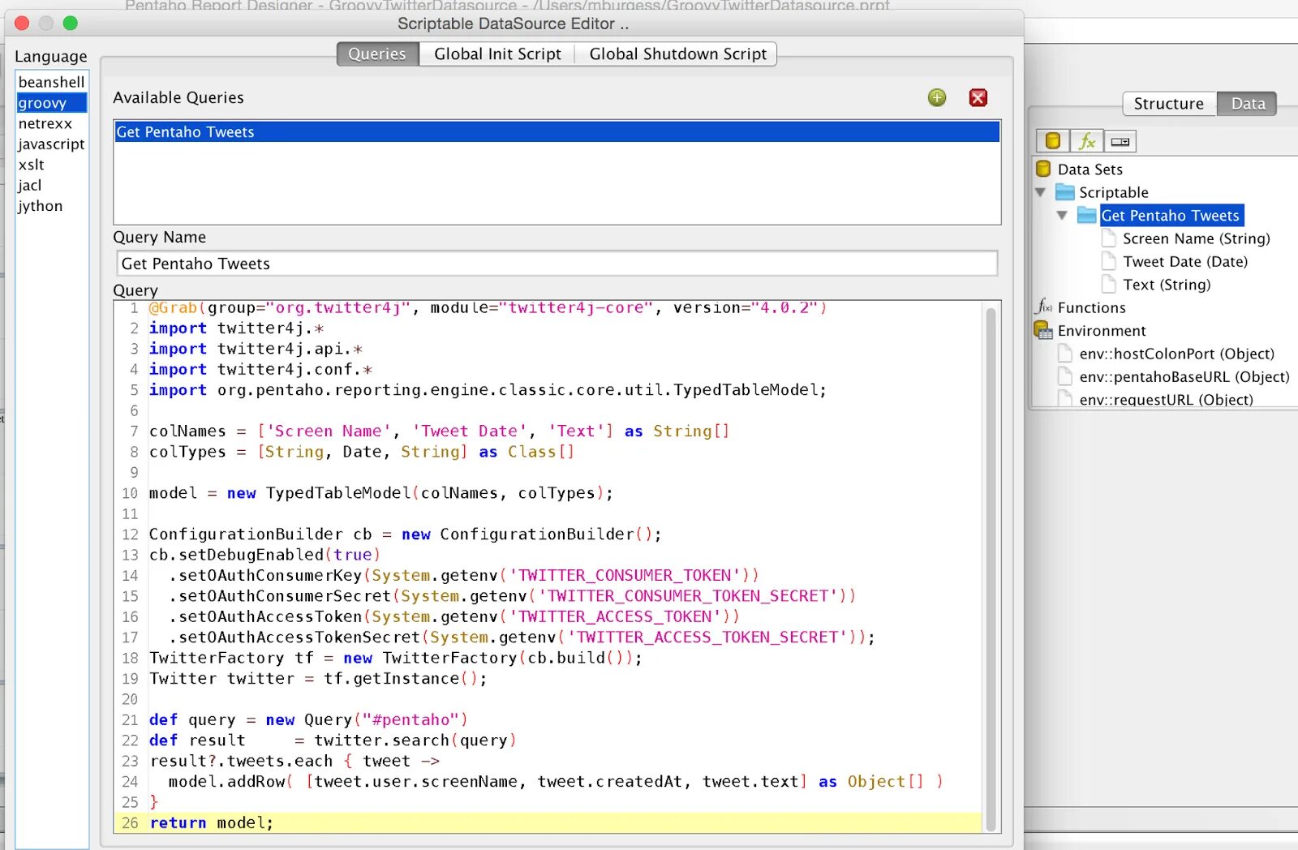
Task: Select env::pentahoBaseURL (Object) entry
Action: click(1184, 377)
